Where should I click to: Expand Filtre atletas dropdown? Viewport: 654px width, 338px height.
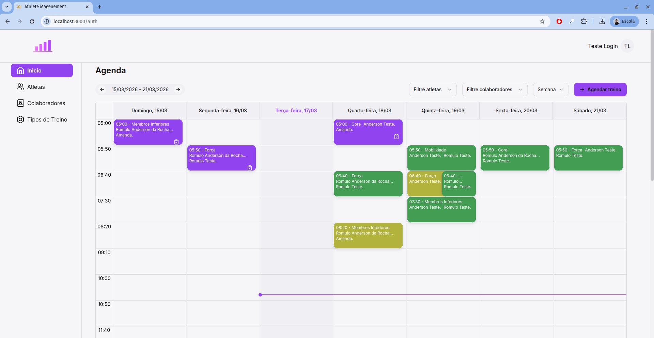pyautogui.click(x=432, y=90)
